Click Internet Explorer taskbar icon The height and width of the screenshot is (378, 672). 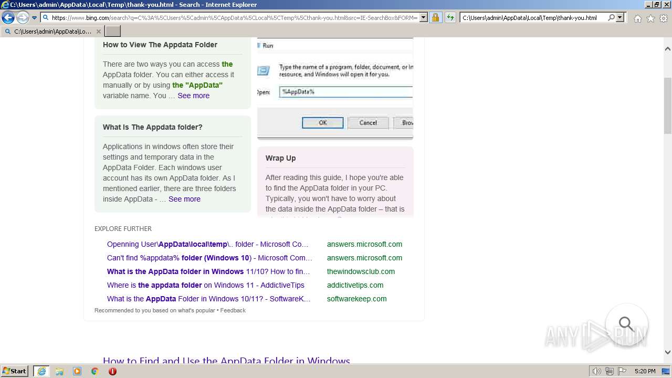41,371
